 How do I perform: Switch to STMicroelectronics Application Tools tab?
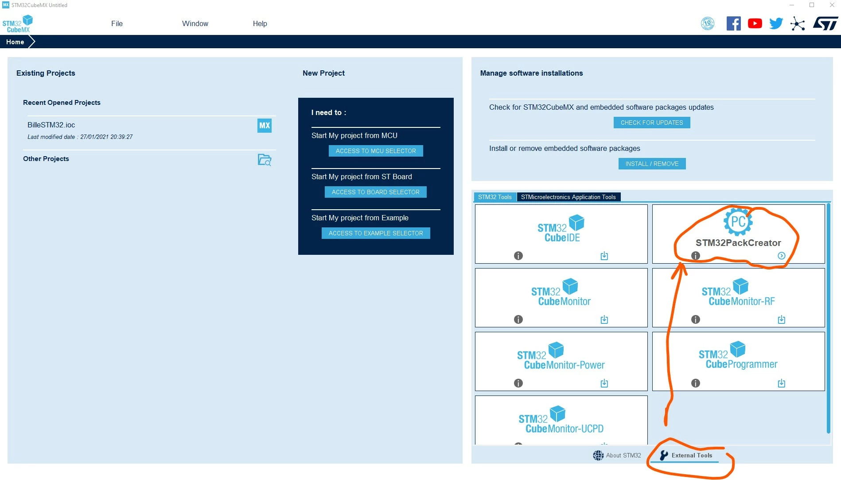(x=568, y=197)
